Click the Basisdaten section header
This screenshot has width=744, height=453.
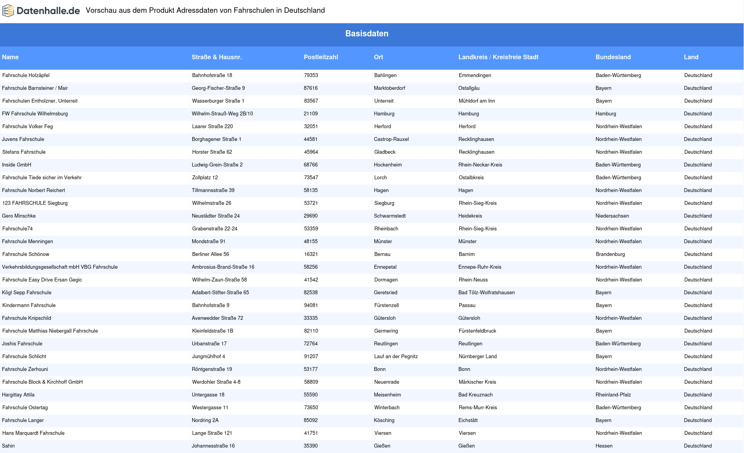[x=367, y=34]
